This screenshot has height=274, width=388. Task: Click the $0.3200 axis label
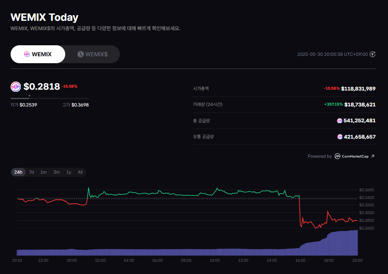point(366,205)
